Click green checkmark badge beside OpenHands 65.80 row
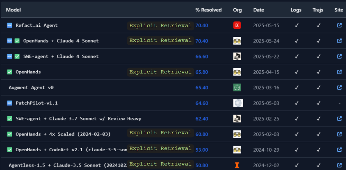 click(x=9, y=72)
